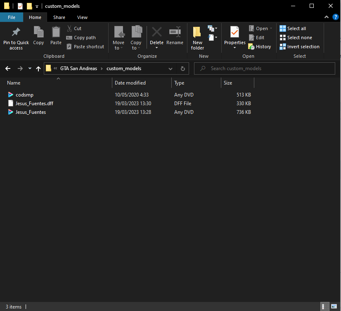The width and height of the screenshot is (341, 311).
Task: Click Select none in the ribbon
Action: click(296, 38)
